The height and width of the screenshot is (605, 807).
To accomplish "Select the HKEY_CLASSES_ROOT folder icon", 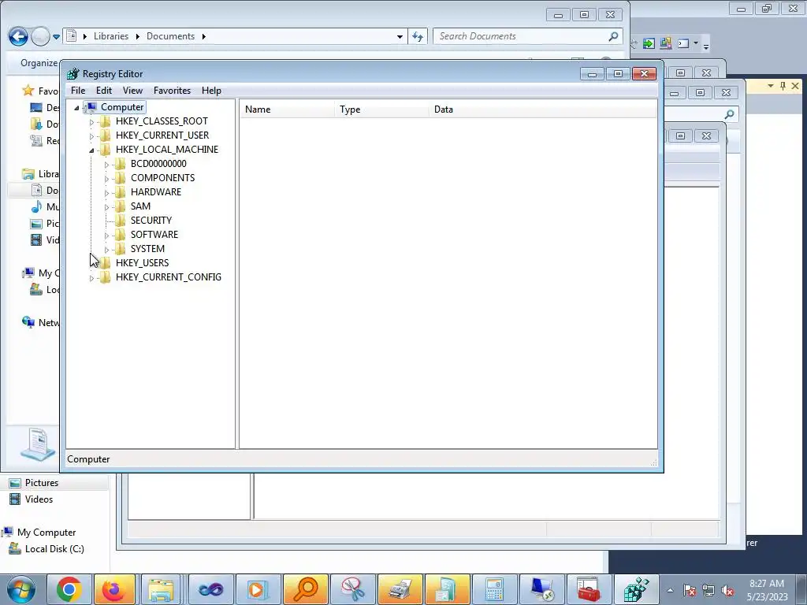I will 106,121.
